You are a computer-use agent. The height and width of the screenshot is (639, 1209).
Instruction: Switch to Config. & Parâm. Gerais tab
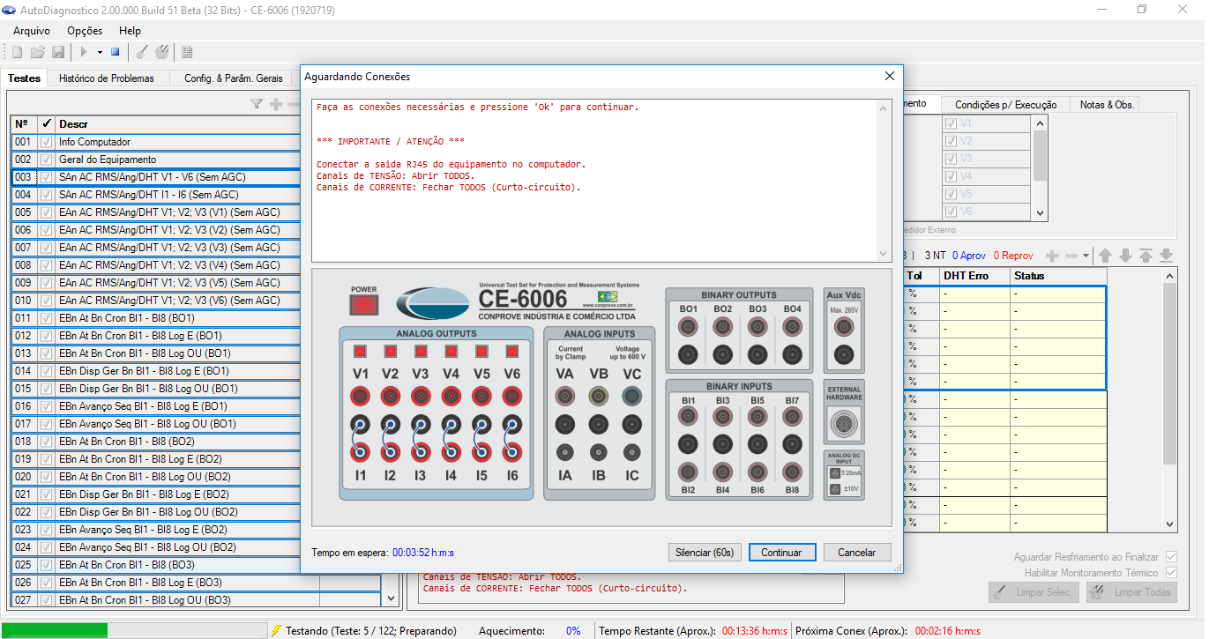pyautogui.click(x=234, y=78)
